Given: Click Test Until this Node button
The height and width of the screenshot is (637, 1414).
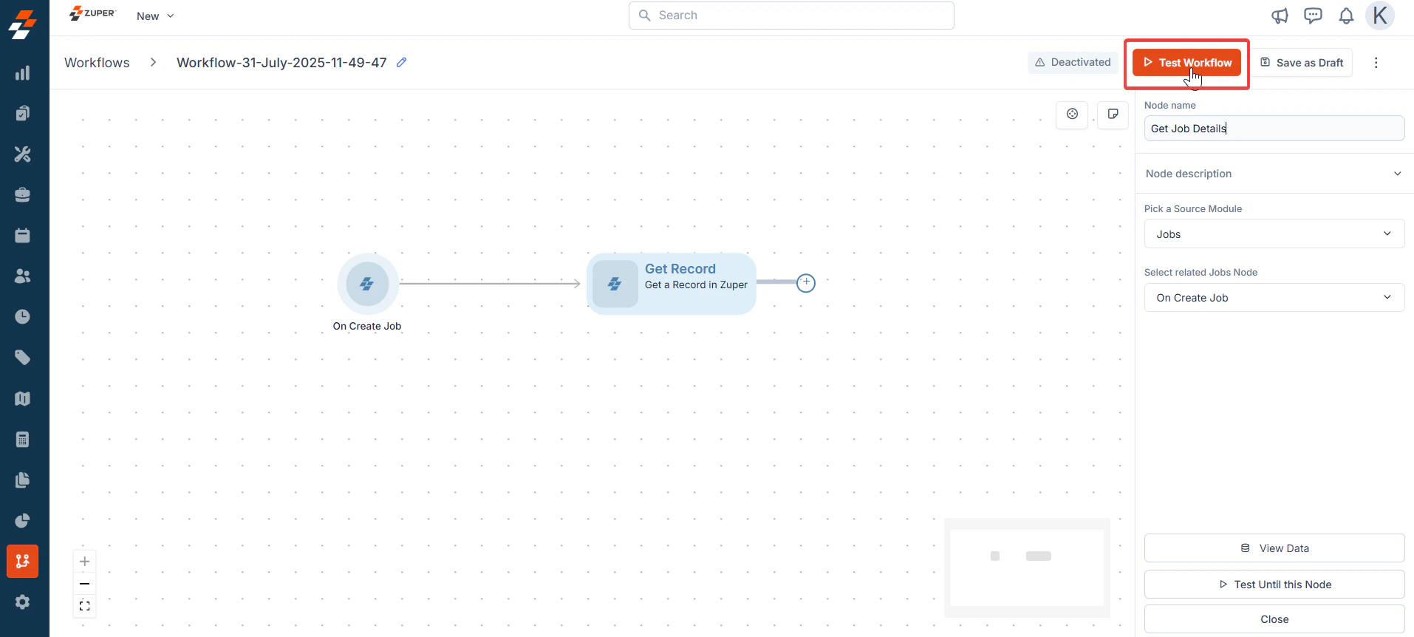Looking at the screenshot, I should (x=1274, y=585).
